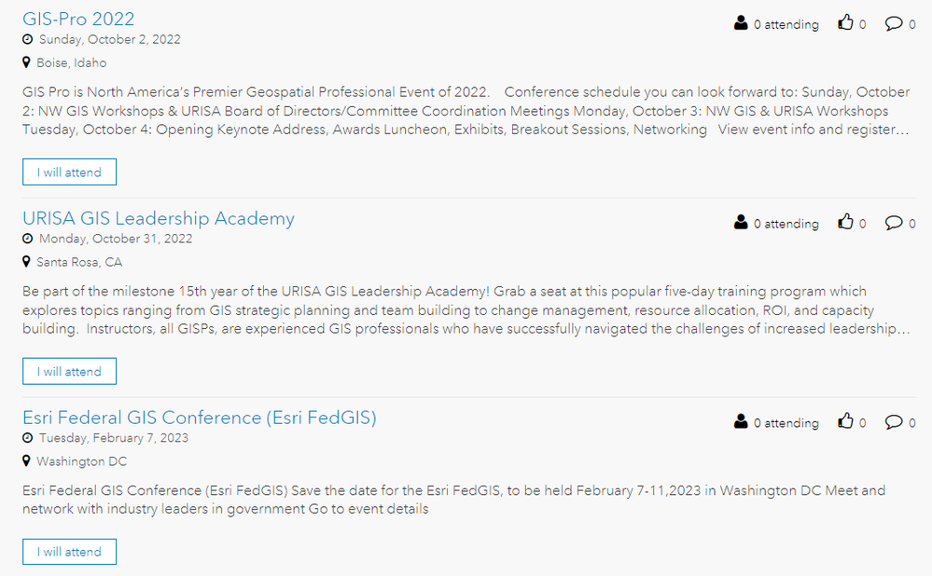Open comments for URISA GIS Leadership Academy
The width and height of the screenshot is (932, 576).
pos(892,223)
